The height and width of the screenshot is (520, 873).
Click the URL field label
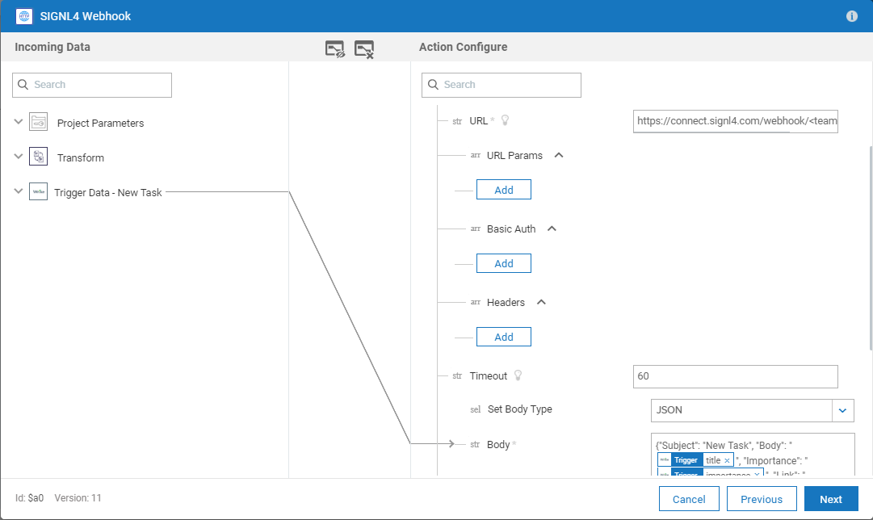tap(478, 121)
